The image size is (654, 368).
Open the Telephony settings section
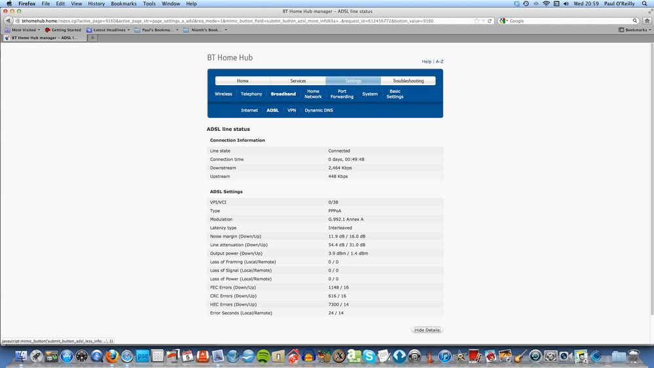coord(251,94)
